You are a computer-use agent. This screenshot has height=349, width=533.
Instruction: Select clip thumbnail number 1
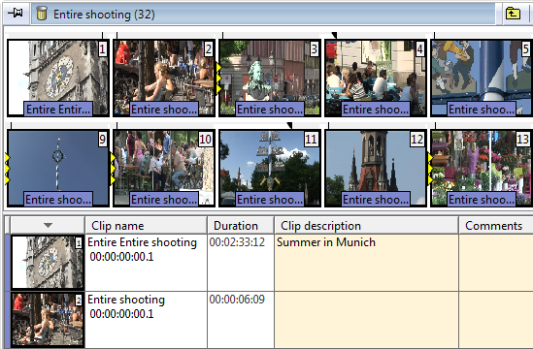point(58,79)
